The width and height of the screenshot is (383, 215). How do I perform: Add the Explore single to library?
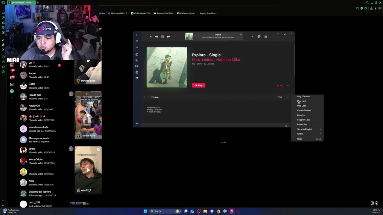(280, 86)
